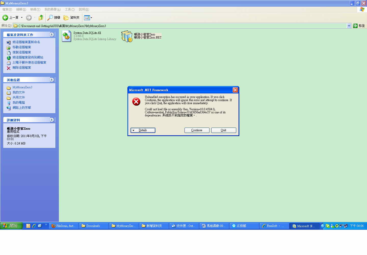
Task: Click the first quick launch icon
Action: click(28, 226)
